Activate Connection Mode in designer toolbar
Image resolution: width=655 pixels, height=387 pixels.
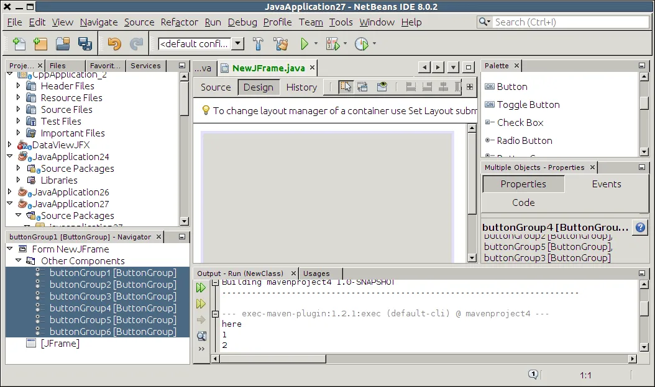(362, 87)
